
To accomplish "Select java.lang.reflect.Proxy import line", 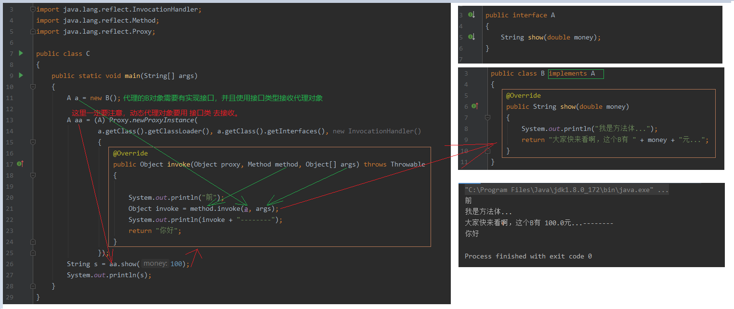I will [96, 31].
